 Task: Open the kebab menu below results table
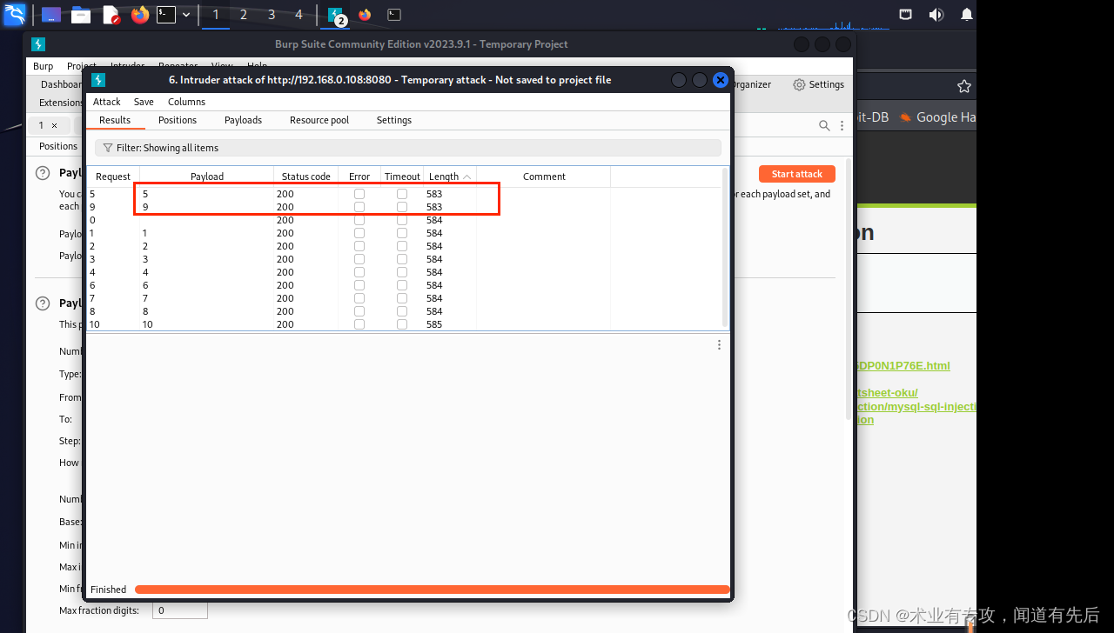[719, 345]
